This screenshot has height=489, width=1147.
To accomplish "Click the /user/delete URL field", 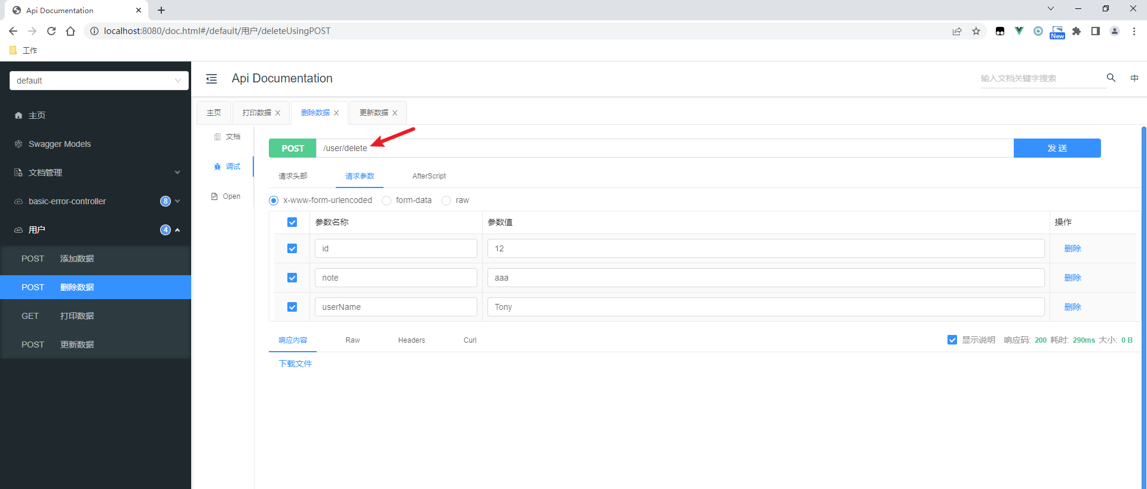I will click(x=665, y=148).
